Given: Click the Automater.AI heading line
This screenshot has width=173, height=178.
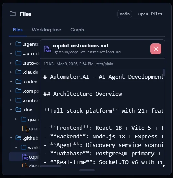Looking at the screenshot, I should click(x=103, y=77).
